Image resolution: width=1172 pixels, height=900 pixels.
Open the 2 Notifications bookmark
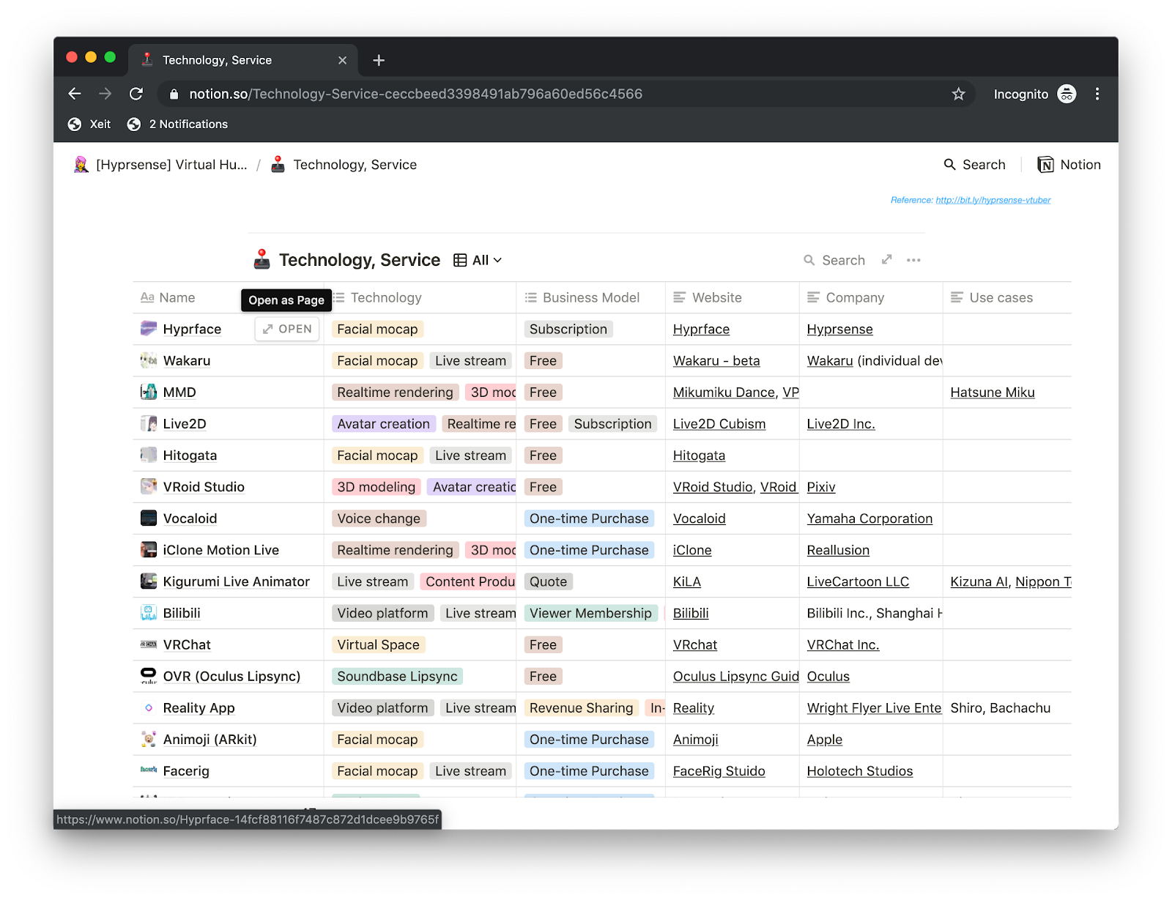coord(177,124)
